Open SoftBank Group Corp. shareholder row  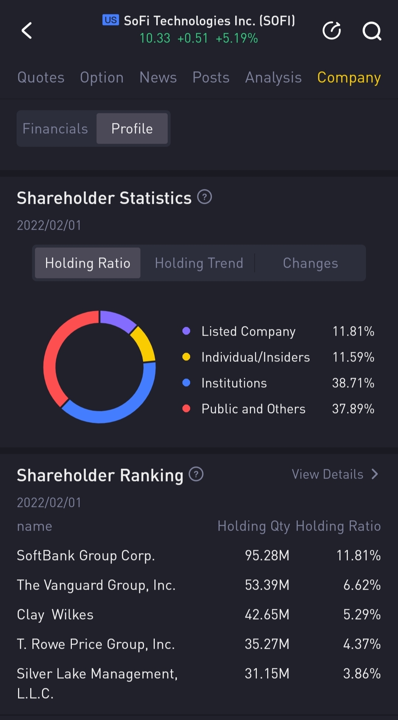(x=85, y=555)
